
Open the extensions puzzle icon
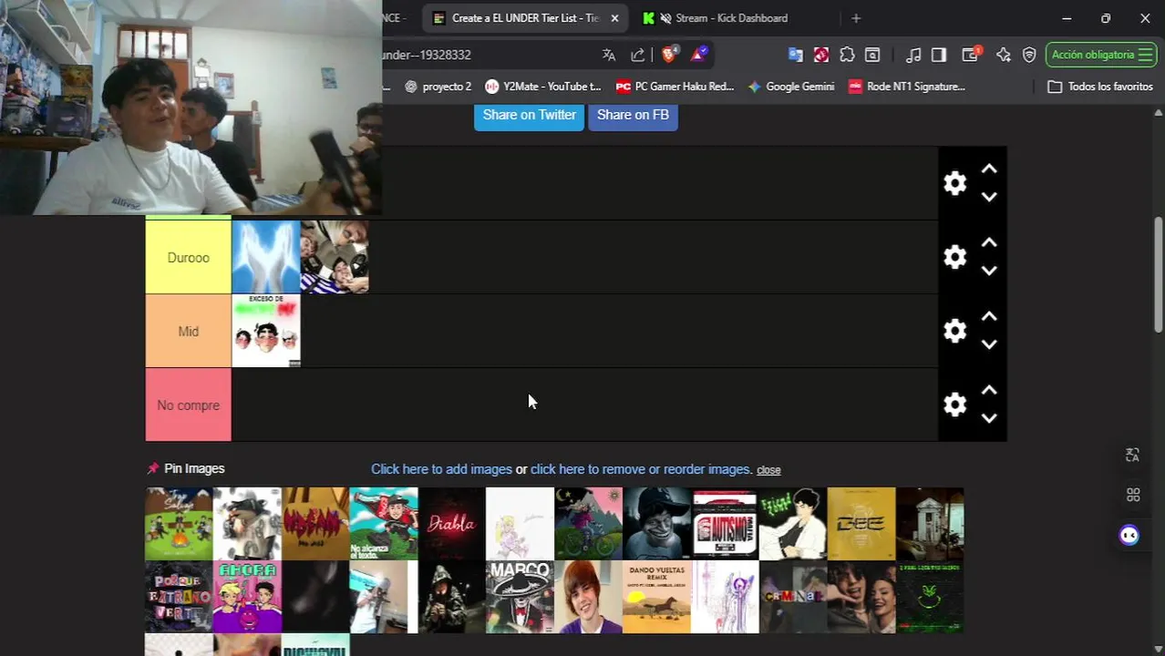point(847,55)
